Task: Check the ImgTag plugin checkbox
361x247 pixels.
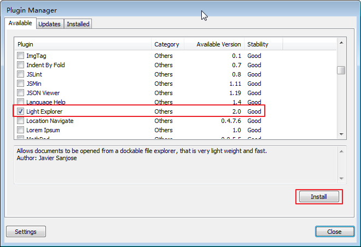Action: pyautogui.click(x=21, y=56)
